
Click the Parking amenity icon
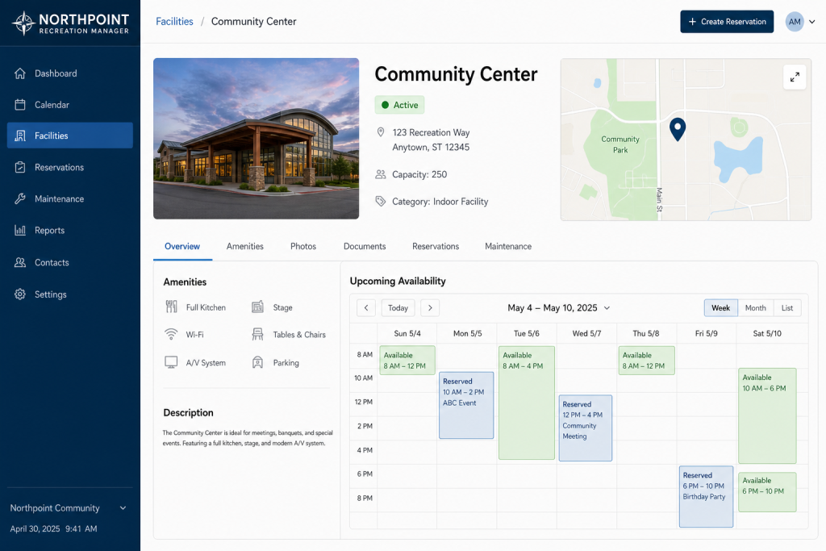[x=257, y=362]
